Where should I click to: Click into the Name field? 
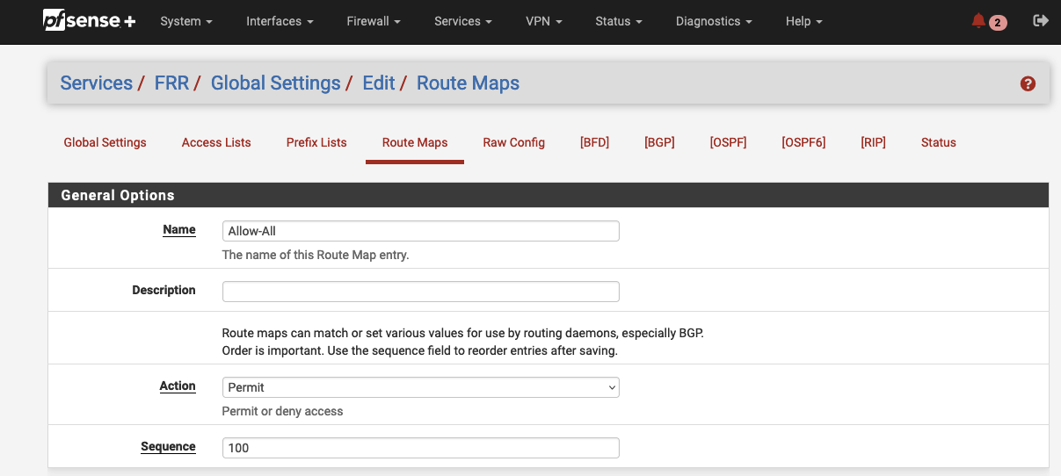420,231
